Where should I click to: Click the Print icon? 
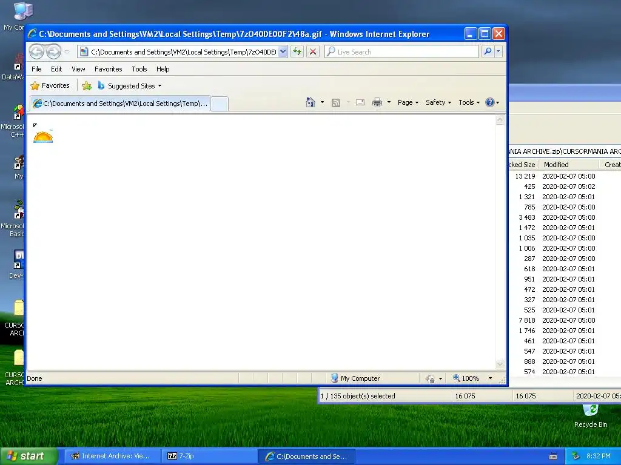pyautogui.click(x=377, y=102)
